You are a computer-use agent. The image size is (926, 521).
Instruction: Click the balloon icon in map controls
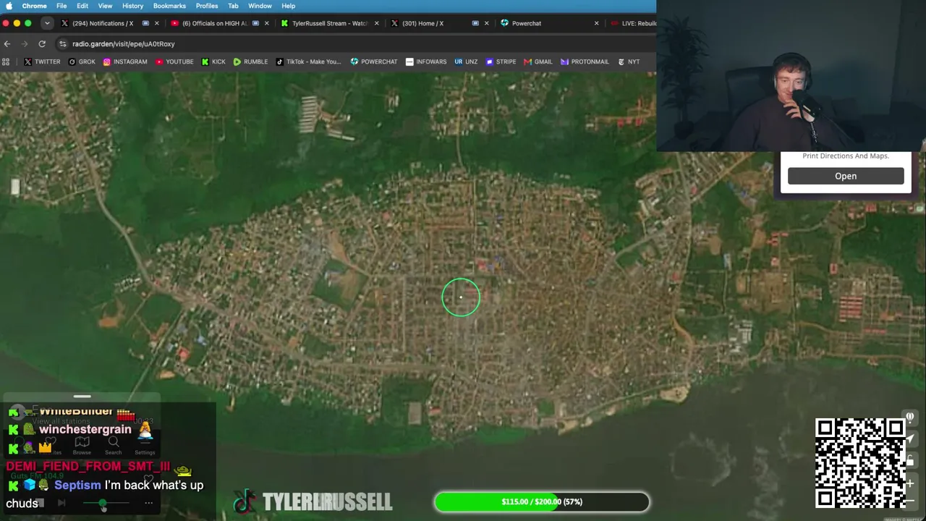point(911,418)
